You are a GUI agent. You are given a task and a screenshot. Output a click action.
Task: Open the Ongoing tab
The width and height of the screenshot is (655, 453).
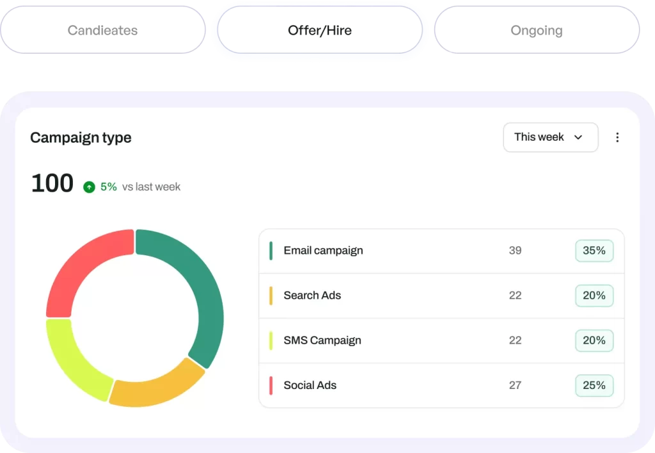click(537, 30)
